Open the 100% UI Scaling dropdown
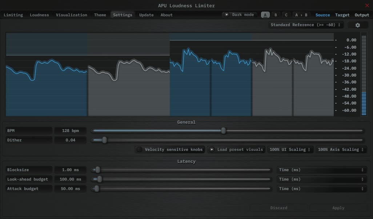The image size is (373, 219). 290,149
